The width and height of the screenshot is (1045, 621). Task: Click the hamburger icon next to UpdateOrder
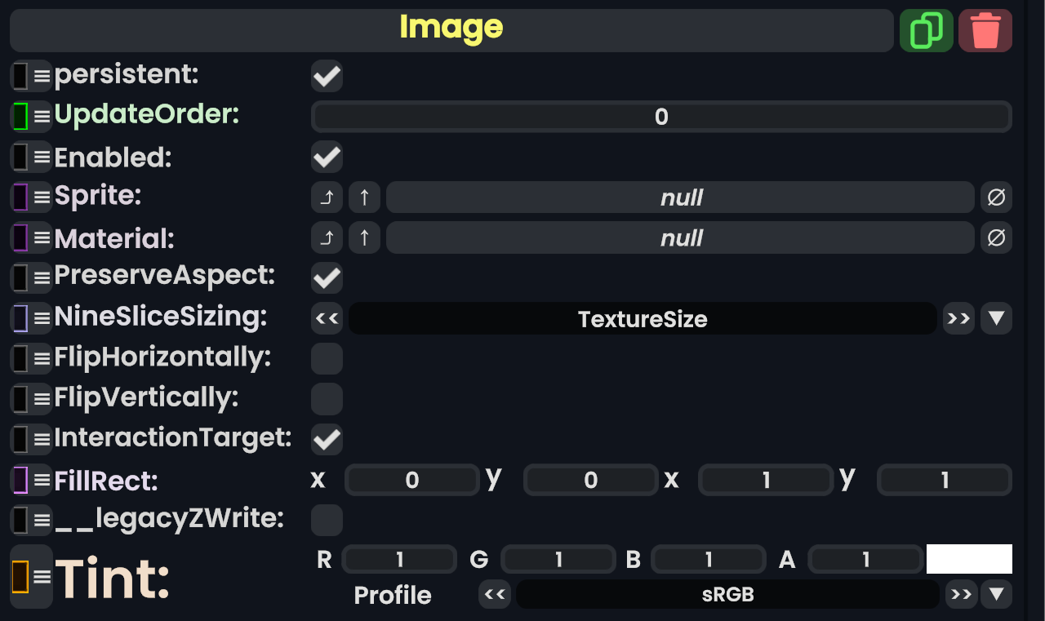pyautogui.click(x=42, y=116)
